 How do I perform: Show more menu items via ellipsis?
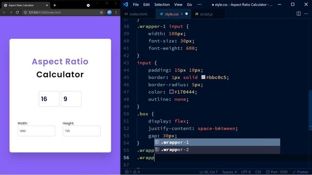[199, 4]
